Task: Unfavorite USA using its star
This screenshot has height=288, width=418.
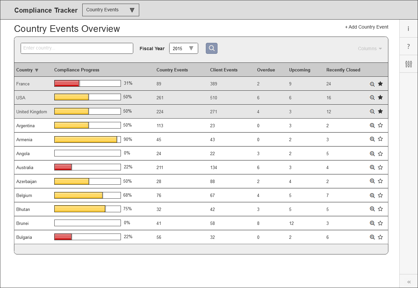Action: 380,97
